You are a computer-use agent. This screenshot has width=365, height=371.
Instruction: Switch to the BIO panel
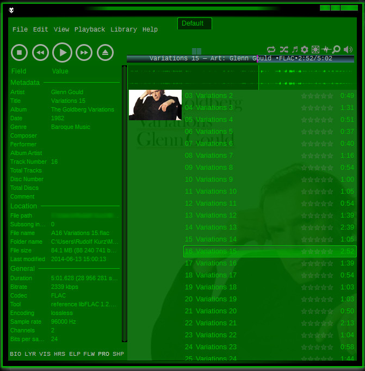click(x=15, y=354)
